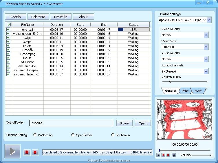Open the output folder with Open button
This screenshot has width=218, height=163.
click(x=142, y=123)
